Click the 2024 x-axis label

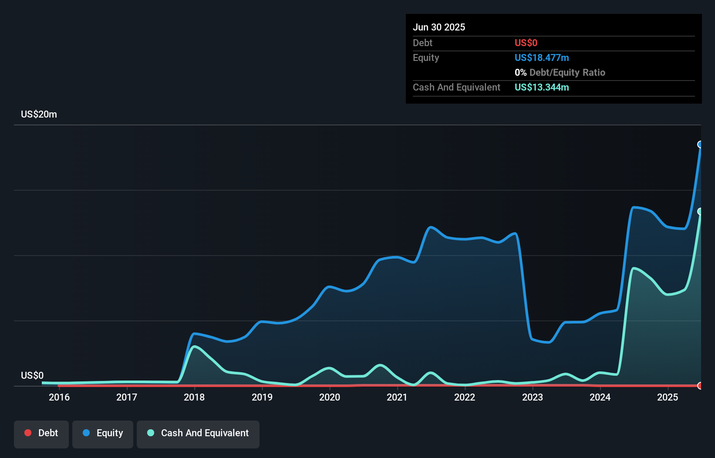click(600, 397)
